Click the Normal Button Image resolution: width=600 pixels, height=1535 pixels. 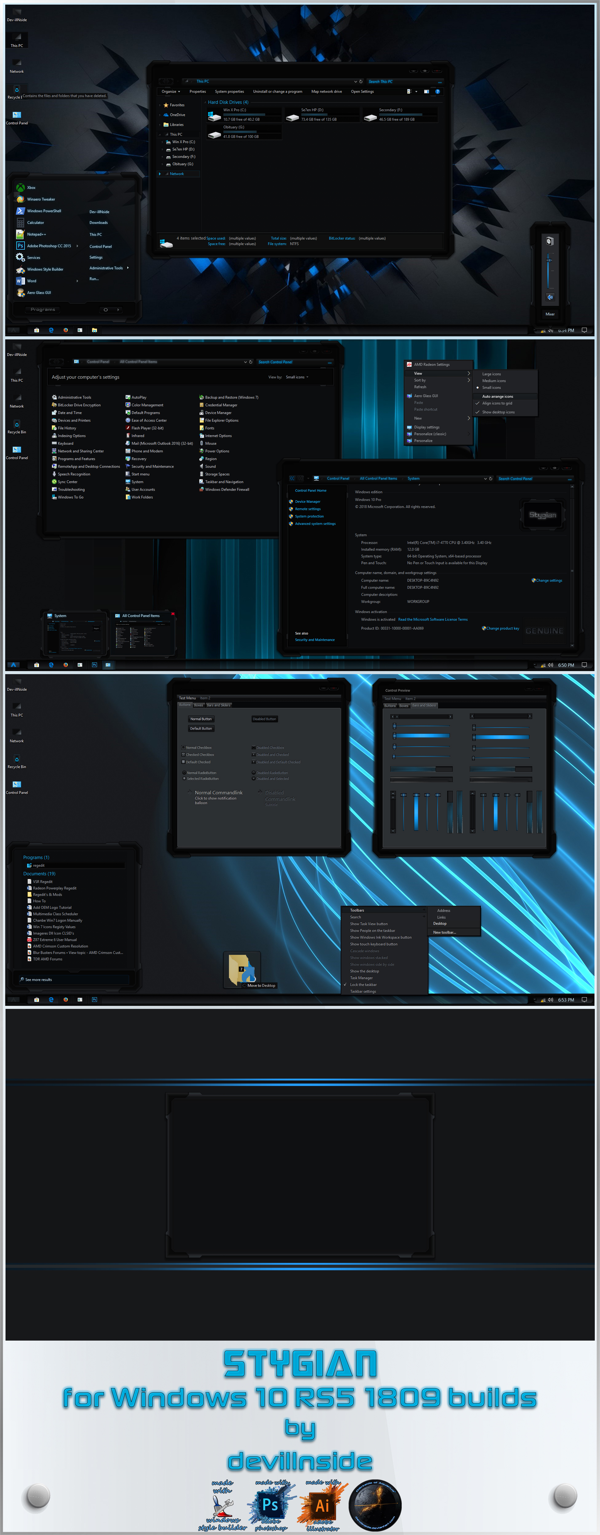201,719
